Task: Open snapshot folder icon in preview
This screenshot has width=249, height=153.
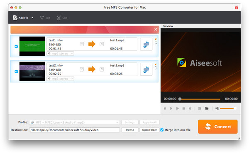Action: click(207, 108)
